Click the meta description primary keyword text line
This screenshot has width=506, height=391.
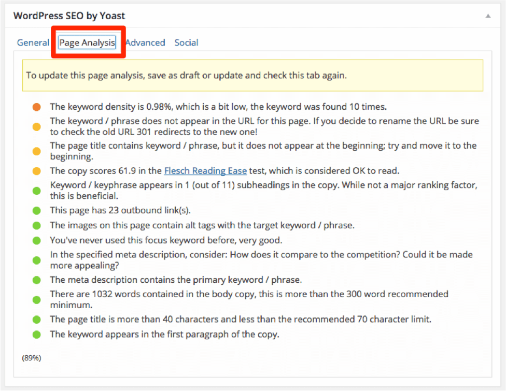pyautogui.click(x=176, y=280)
